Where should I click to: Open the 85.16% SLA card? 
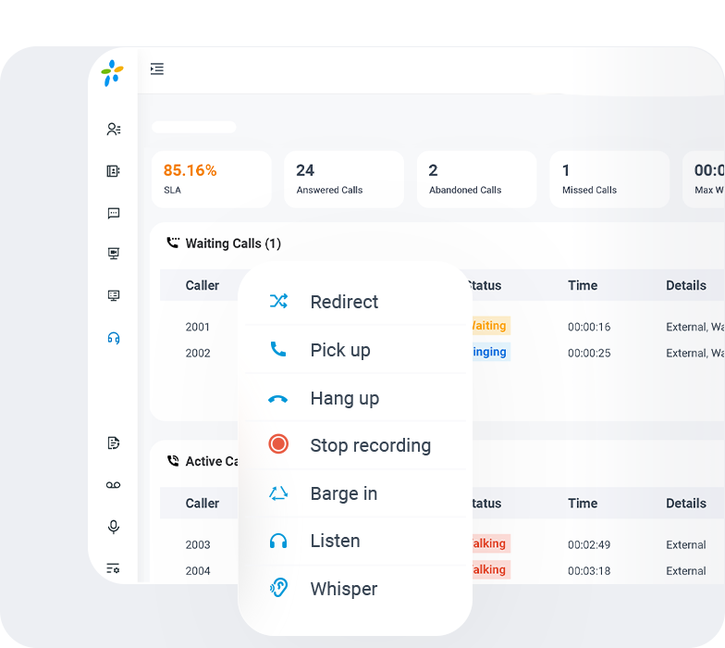(x=212, y=180)
